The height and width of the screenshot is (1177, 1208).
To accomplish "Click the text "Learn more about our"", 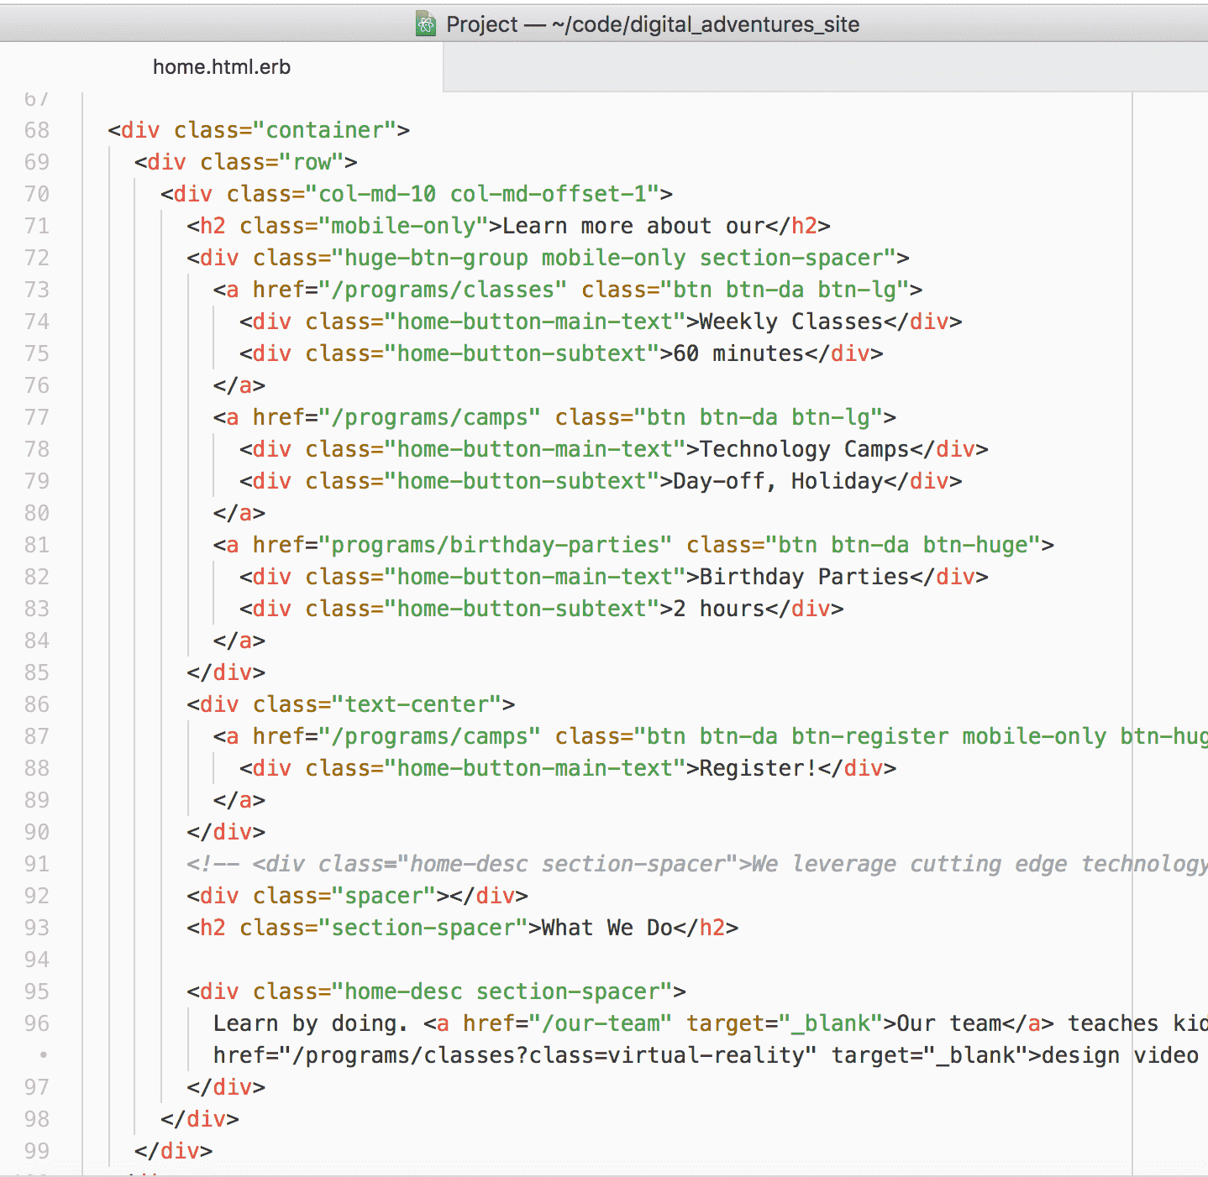I will click(633, 226).
